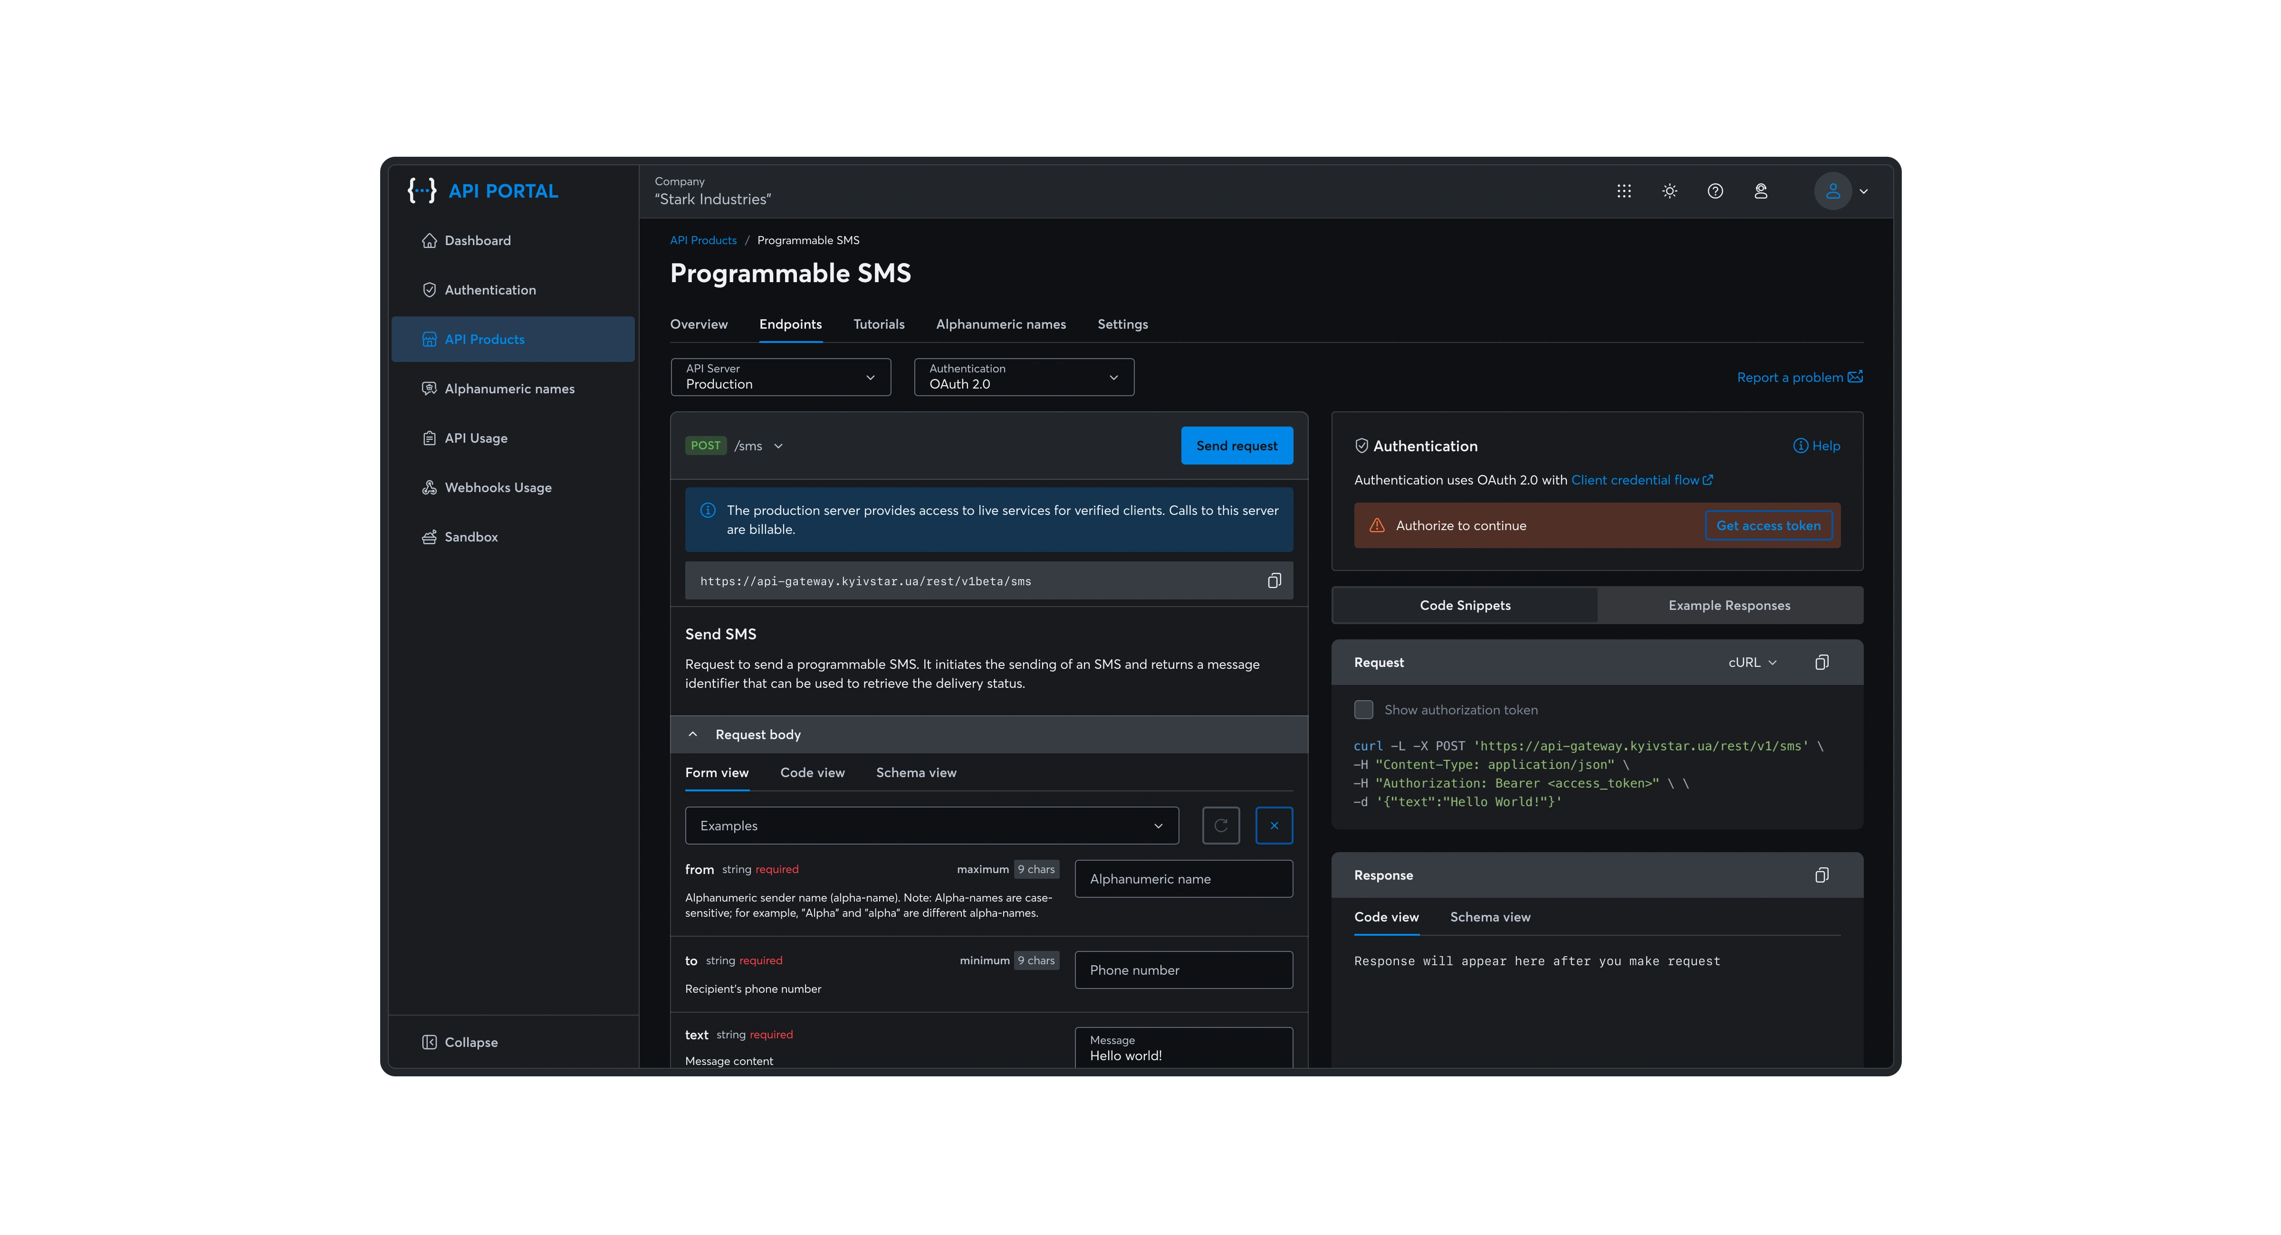Screen dimensions: 2281x1235
Task: Click the endpoint URL text
Action: 865,582
